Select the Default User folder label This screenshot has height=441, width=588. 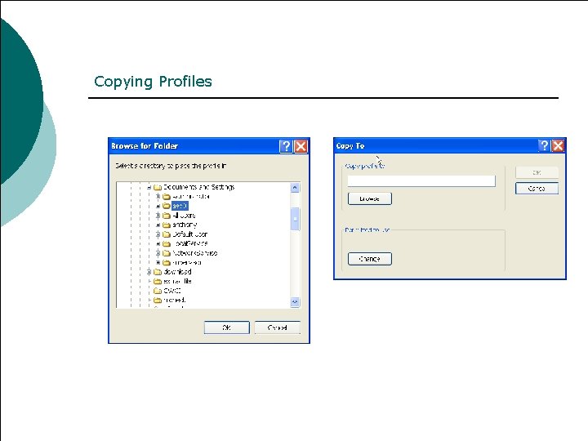[x=190, y=234]
